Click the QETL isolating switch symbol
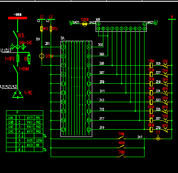 (x=15, y=35)
